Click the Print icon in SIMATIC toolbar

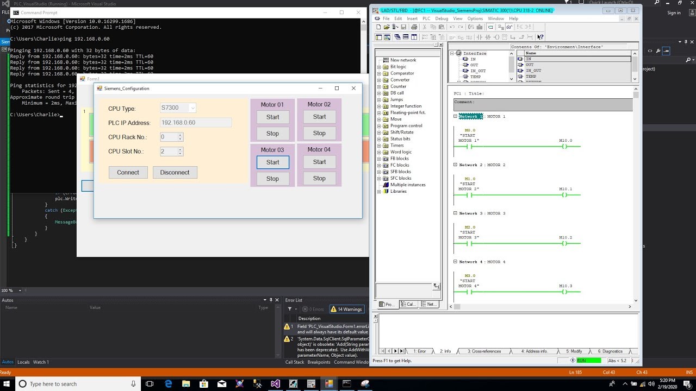click(414, 27)
